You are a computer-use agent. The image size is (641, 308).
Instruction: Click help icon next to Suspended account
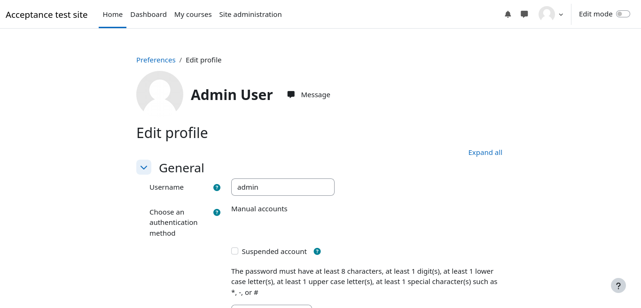point(317,252)
